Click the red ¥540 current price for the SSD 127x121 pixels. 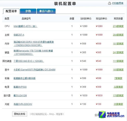(98, 61)
